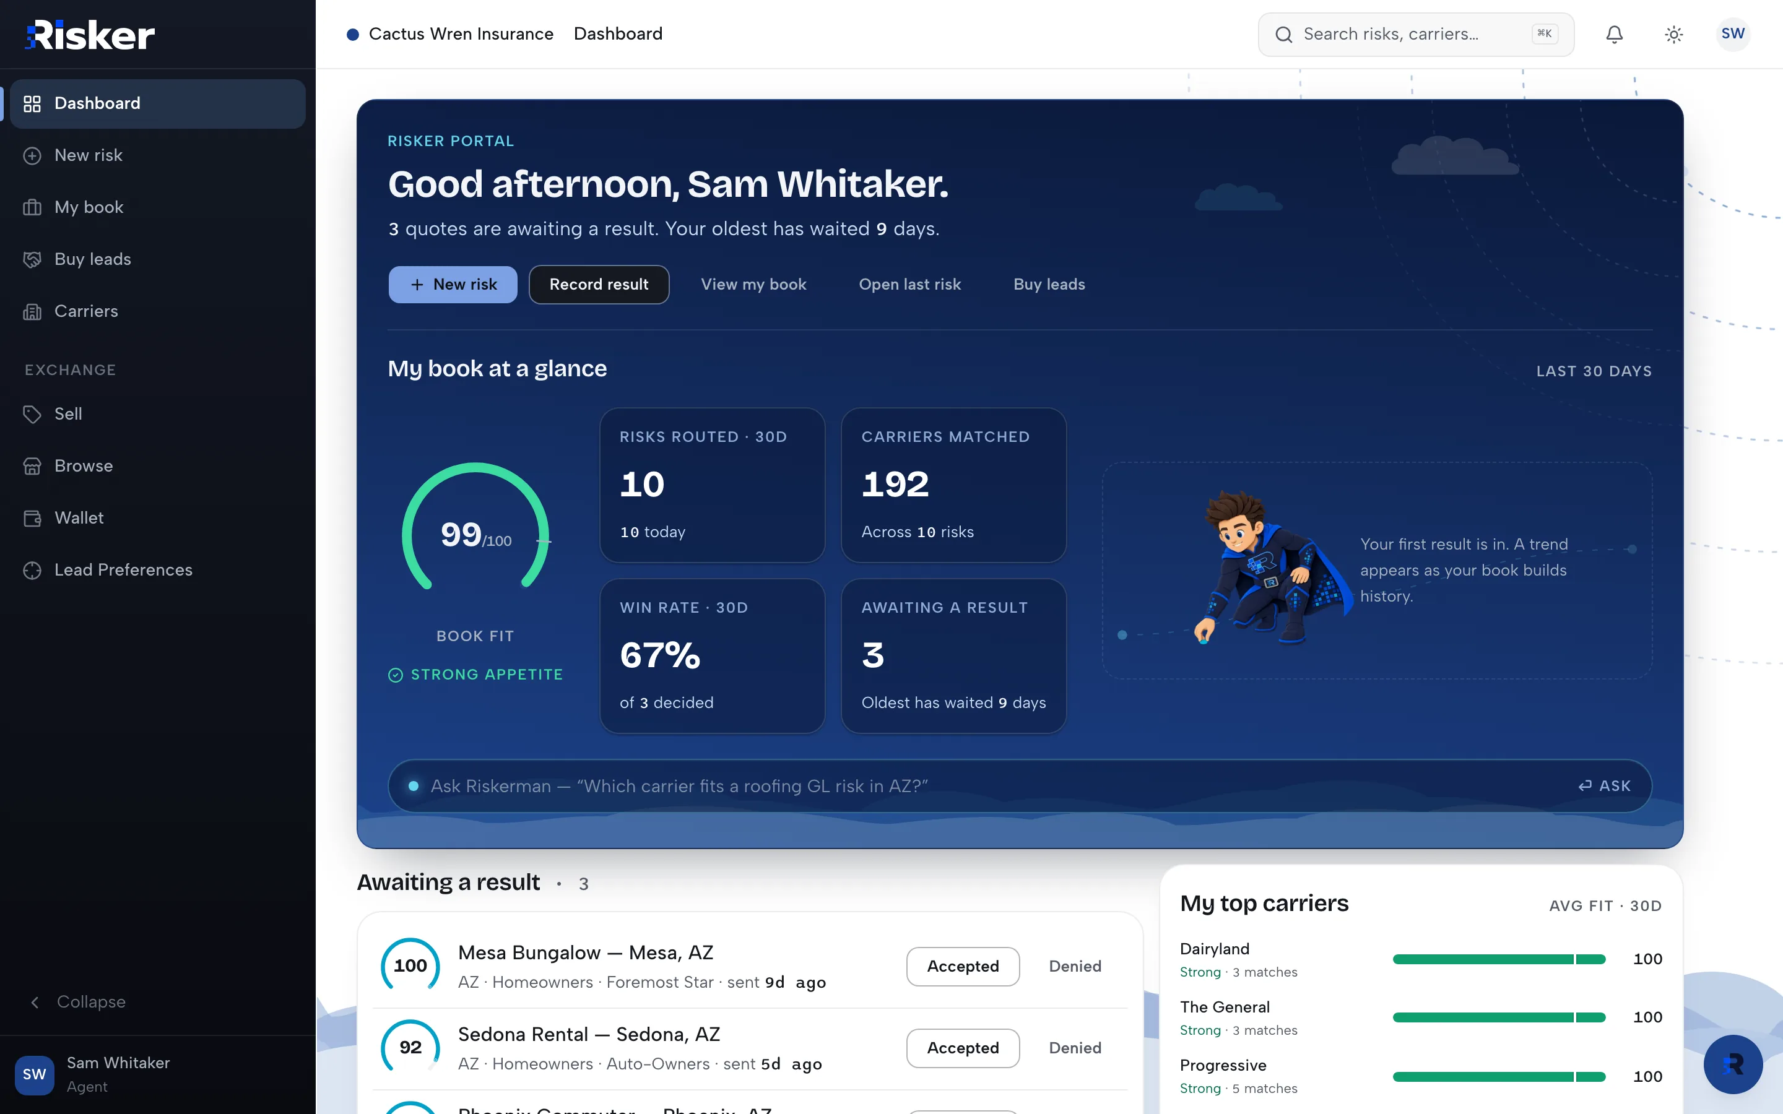The height and width of the screenshot is (1114, 1783).
Task: Open Carriers page from sidebar
Action: pyautogui.click(x=158, y=312)
